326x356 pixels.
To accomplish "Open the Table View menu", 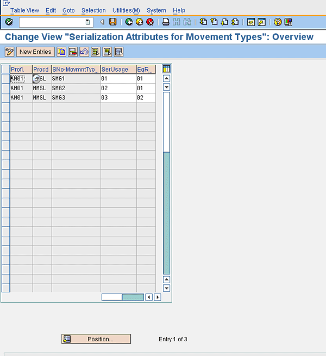I will [24, 10].
